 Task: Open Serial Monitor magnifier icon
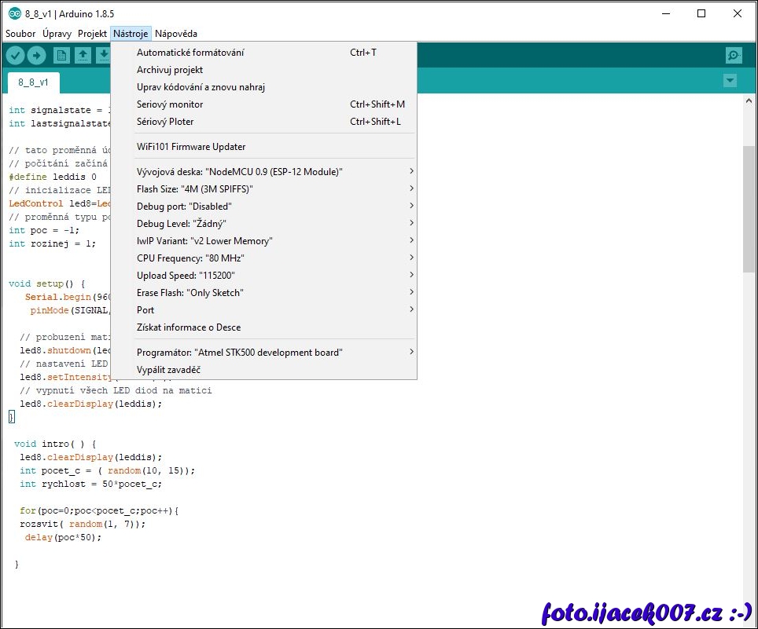pos(733,55)
